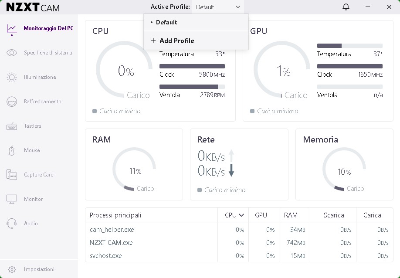
Task: Click the PC monitoring graph icon
Action: click(12, 28)
